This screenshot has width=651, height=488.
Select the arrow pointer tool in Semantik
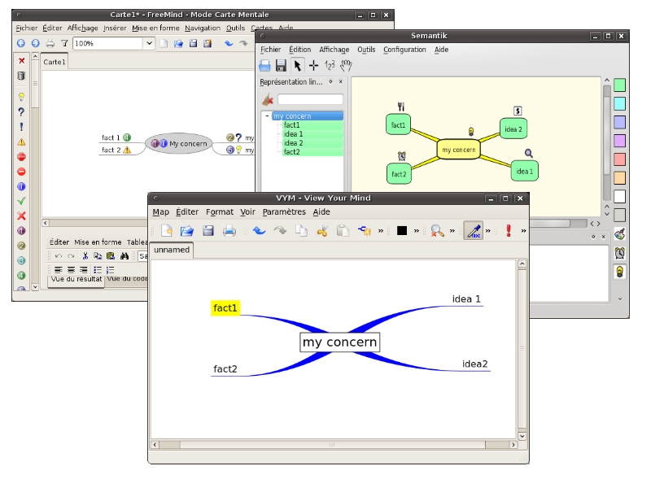pyautogui.click(x=297, y=66)
